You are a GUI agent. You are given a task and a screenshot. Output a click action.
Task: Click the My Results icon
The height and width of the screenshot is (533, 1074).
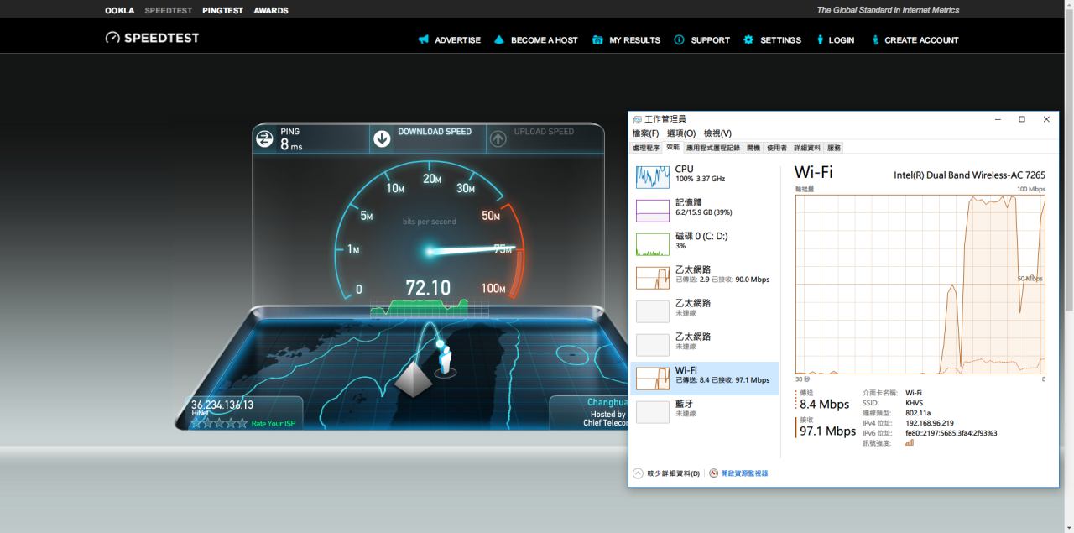pyautogui.click(x=597, y=39)
